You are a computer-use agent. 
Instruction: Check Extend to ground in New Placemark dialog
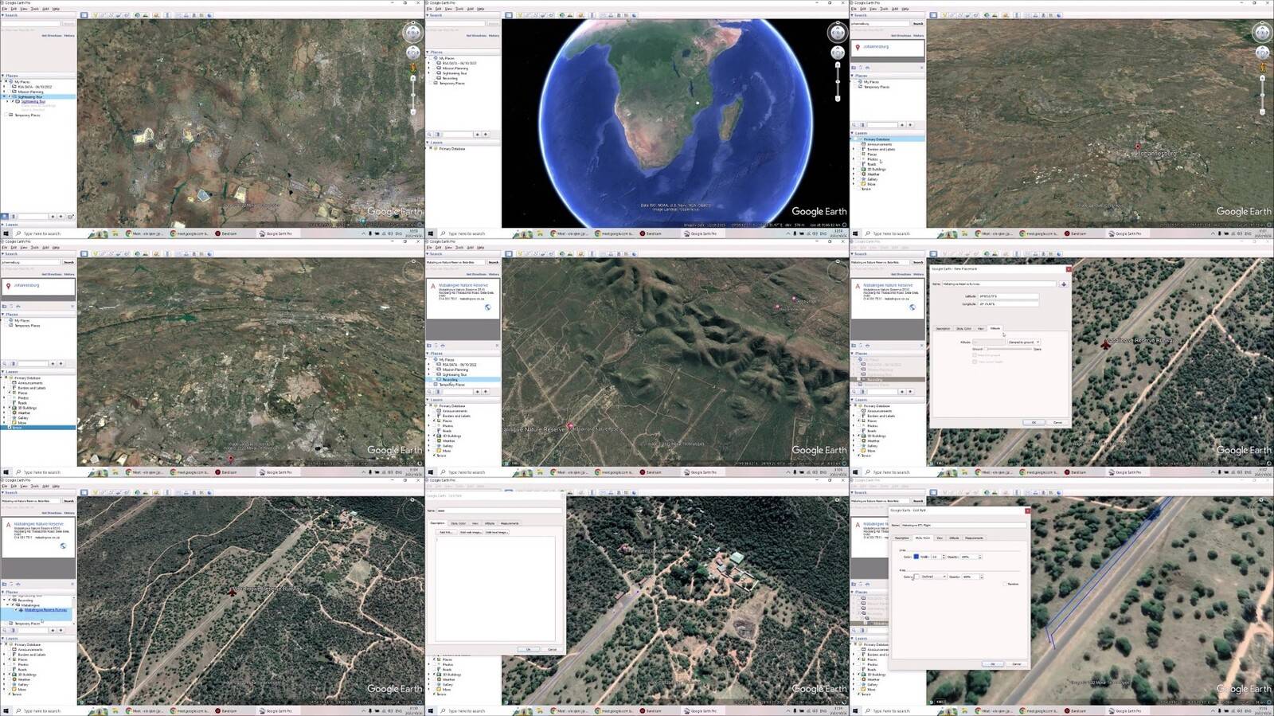(975, 355)
